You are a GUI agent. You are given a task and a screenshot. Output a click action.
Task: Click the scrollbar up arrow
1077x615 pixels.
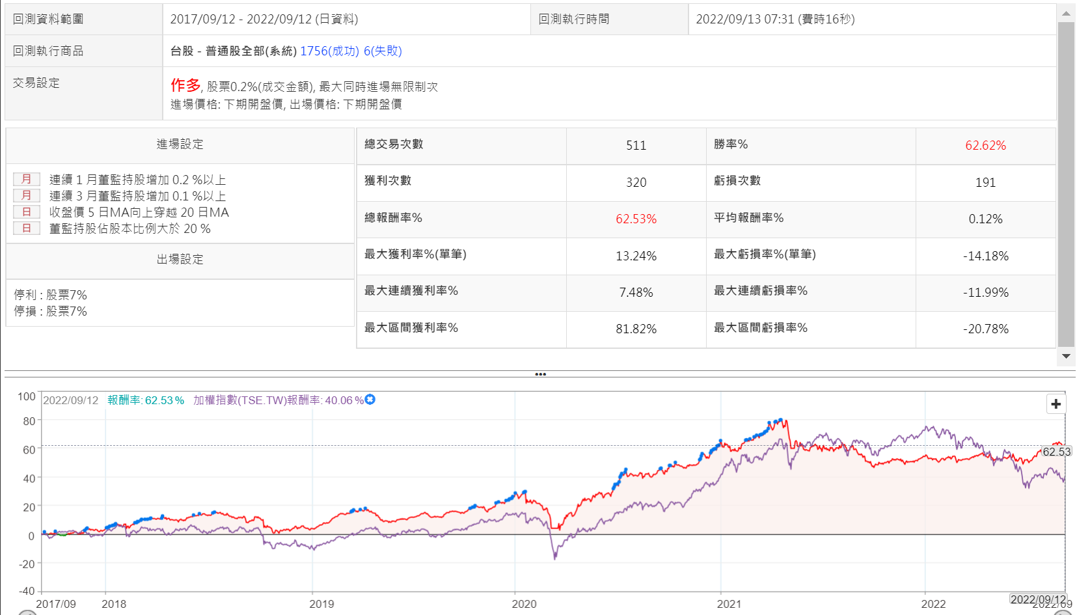coord(1066,13)
